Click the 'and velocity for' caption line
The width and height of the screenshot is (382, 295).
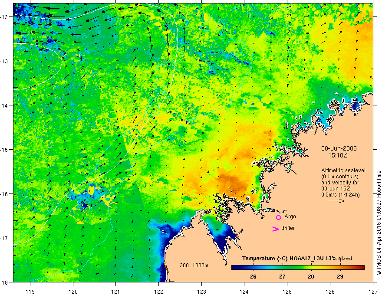point(340,183)
